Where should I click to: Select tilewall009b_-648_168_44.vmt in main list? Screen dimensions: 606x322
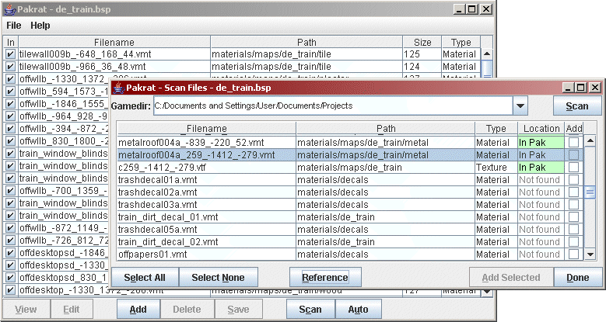(x=86, y=54)
